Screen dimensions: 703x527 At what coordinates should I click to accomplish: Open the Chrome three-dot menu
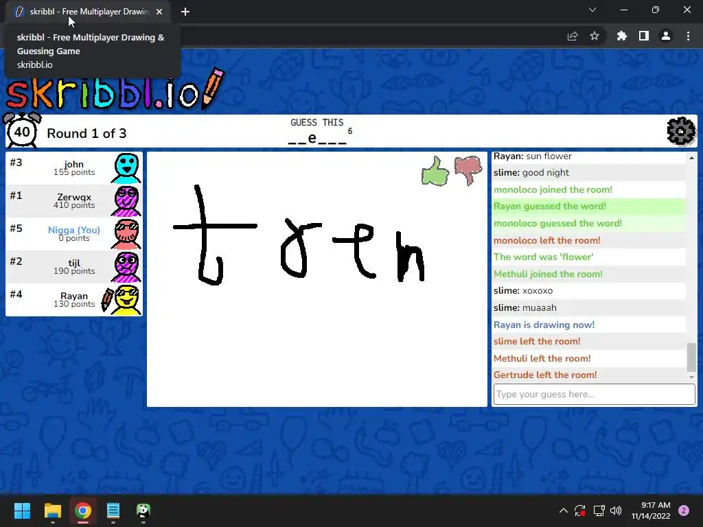click(x=688, y=36)
